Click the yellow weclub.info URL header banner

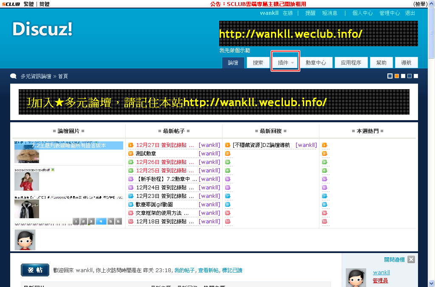coord(319,34)
